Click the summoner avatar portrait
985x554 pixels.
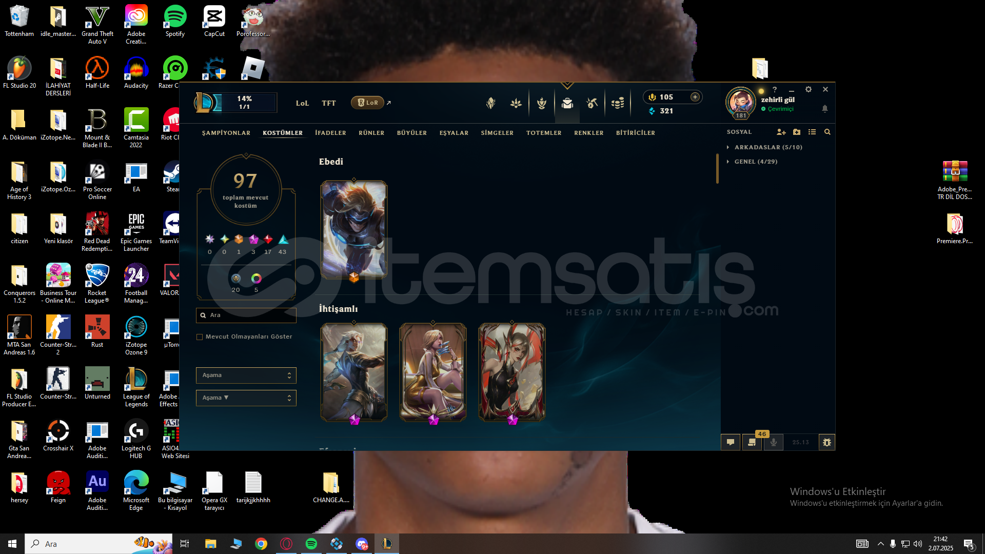tap(741, 102)
